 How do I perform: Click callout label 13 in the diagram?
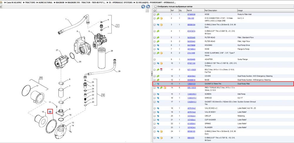click(50, 112)
